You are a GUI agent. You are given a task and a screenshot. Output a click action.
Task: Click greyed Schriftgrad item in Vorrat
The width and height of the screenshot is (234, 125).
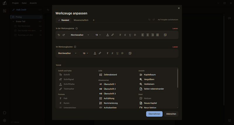tap(67, 79)
